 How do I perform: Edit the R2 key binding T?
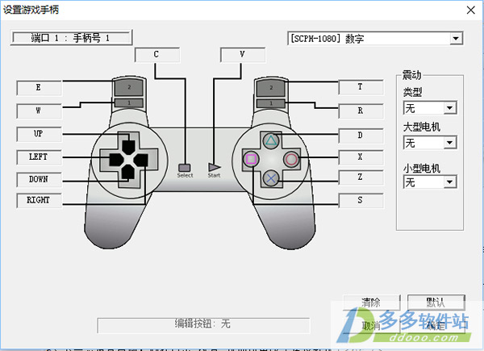click(x=361, y=87)
